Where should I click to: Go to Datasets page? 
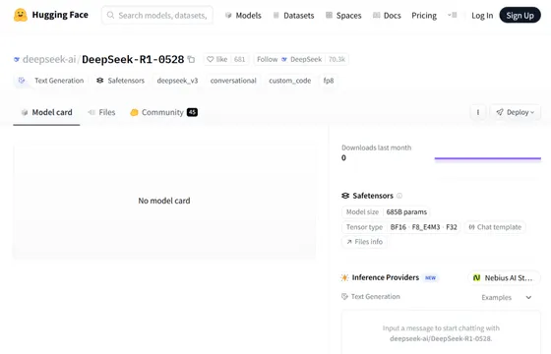(294, 16)
